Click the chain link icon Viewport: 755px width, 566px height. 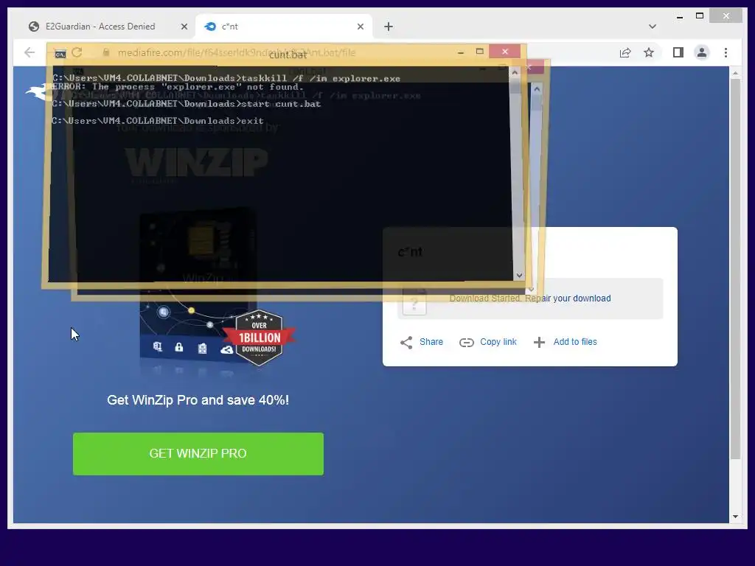[x=466, y=342]
